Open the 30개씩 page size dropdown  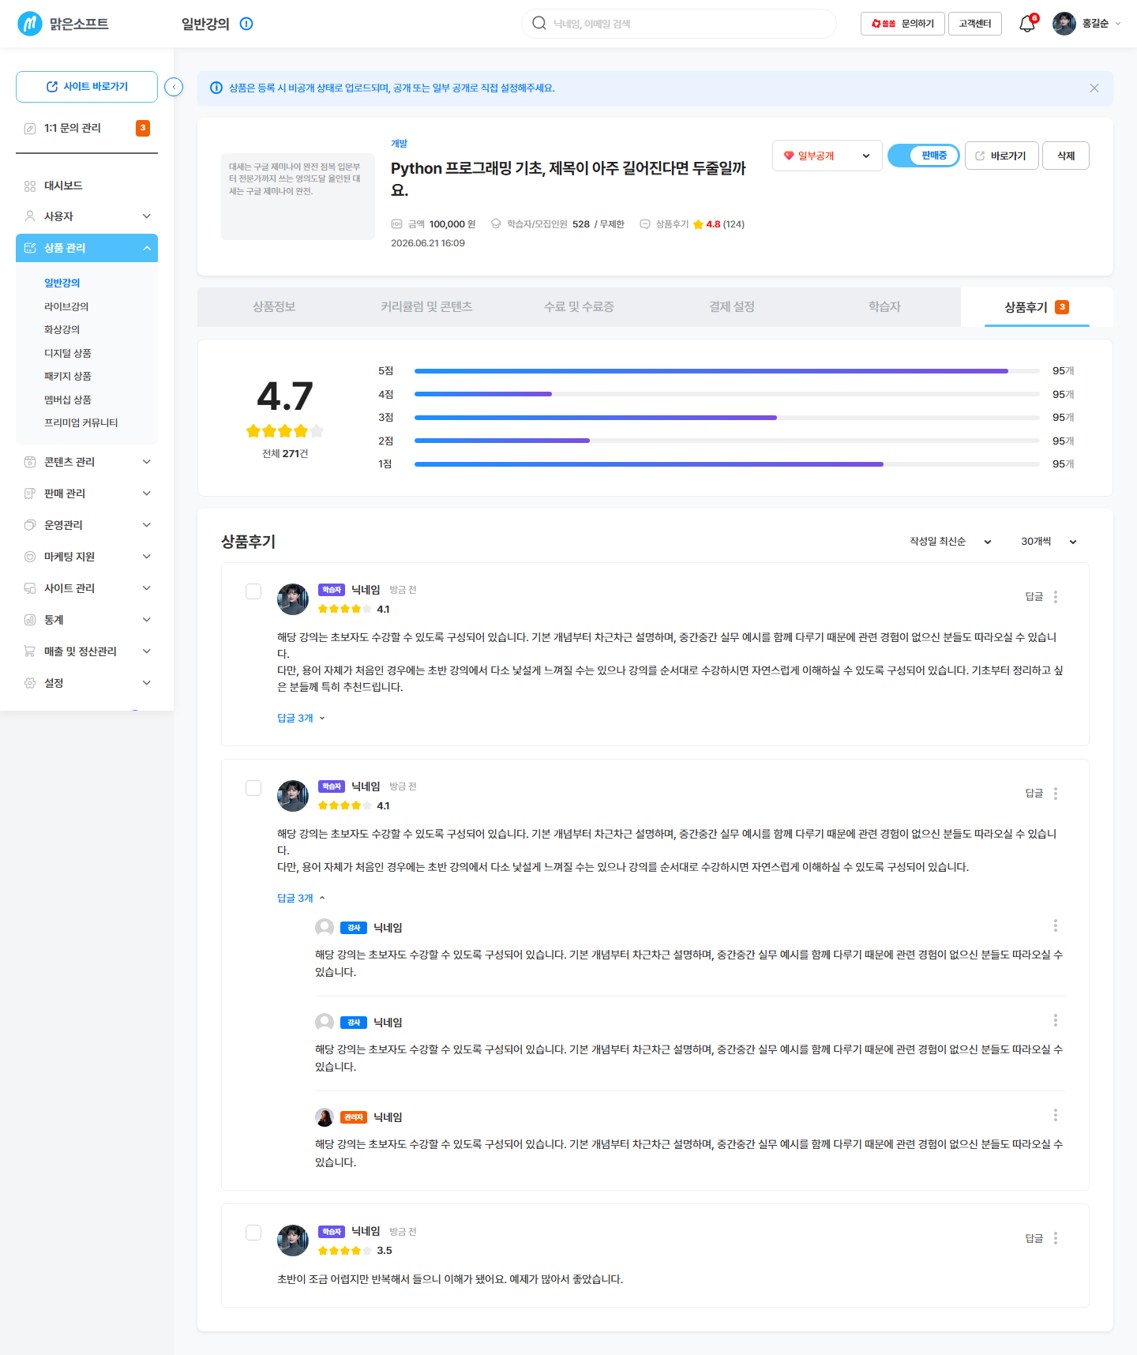[x=1049, y=542]
